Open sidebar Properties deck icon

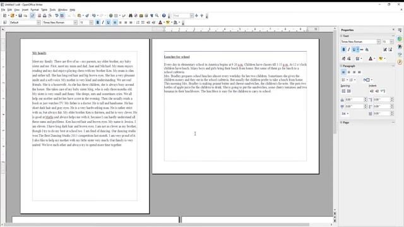point(400,39)
